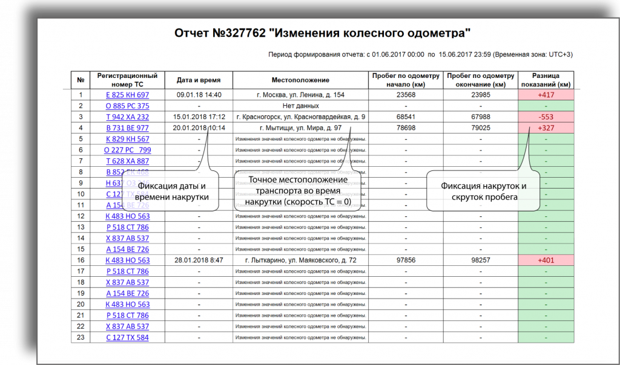This screenshot has height=365, width=620.
Task: Select start mileage value 68541
Action: click(x=406, y=117)
